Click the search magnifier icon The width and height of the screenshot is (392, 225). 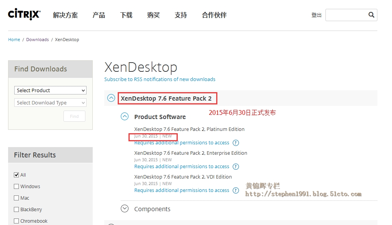tap(371, 15)
